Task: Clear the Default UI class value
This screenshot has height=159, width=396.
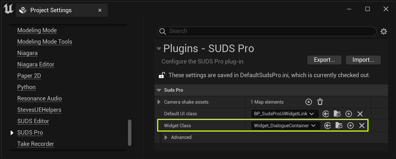Action: (360, 114)
